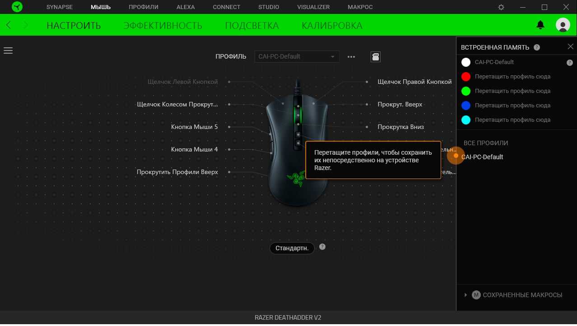Open the CAI-PC-Default profile dropdown
This screenshot has width=577, height=326.
coord(297,57)
